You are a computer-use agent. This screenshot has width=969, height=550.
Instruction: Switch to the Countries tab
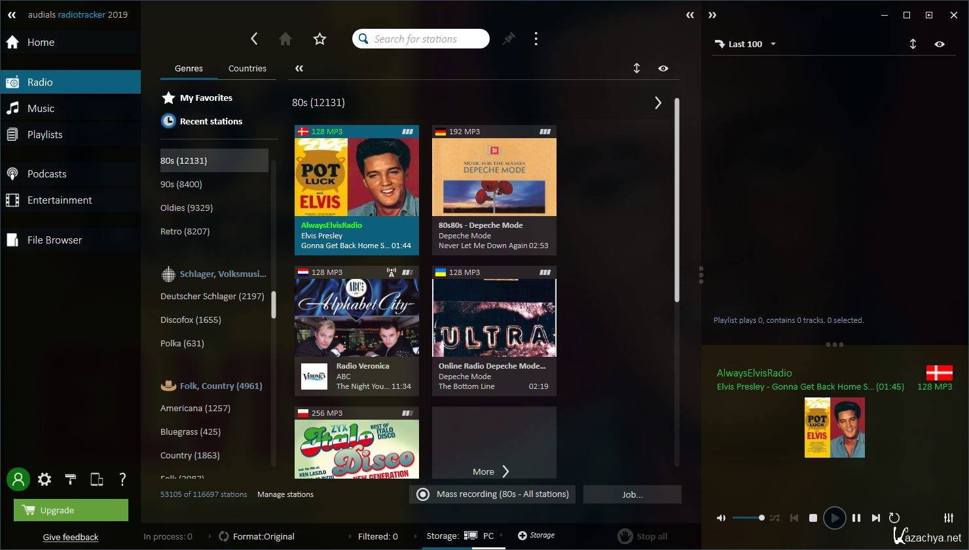pos(247,68)
